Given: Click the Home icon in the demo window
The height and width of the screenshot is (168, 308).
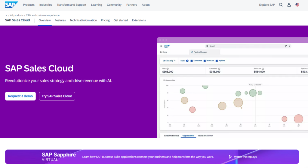Looking at the screenshot, I should point(161,52).
